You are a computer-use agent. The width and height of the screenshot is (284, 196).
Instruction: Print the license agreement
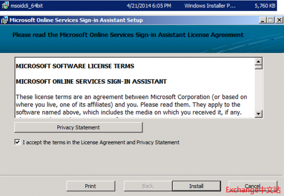pos(90,186)
